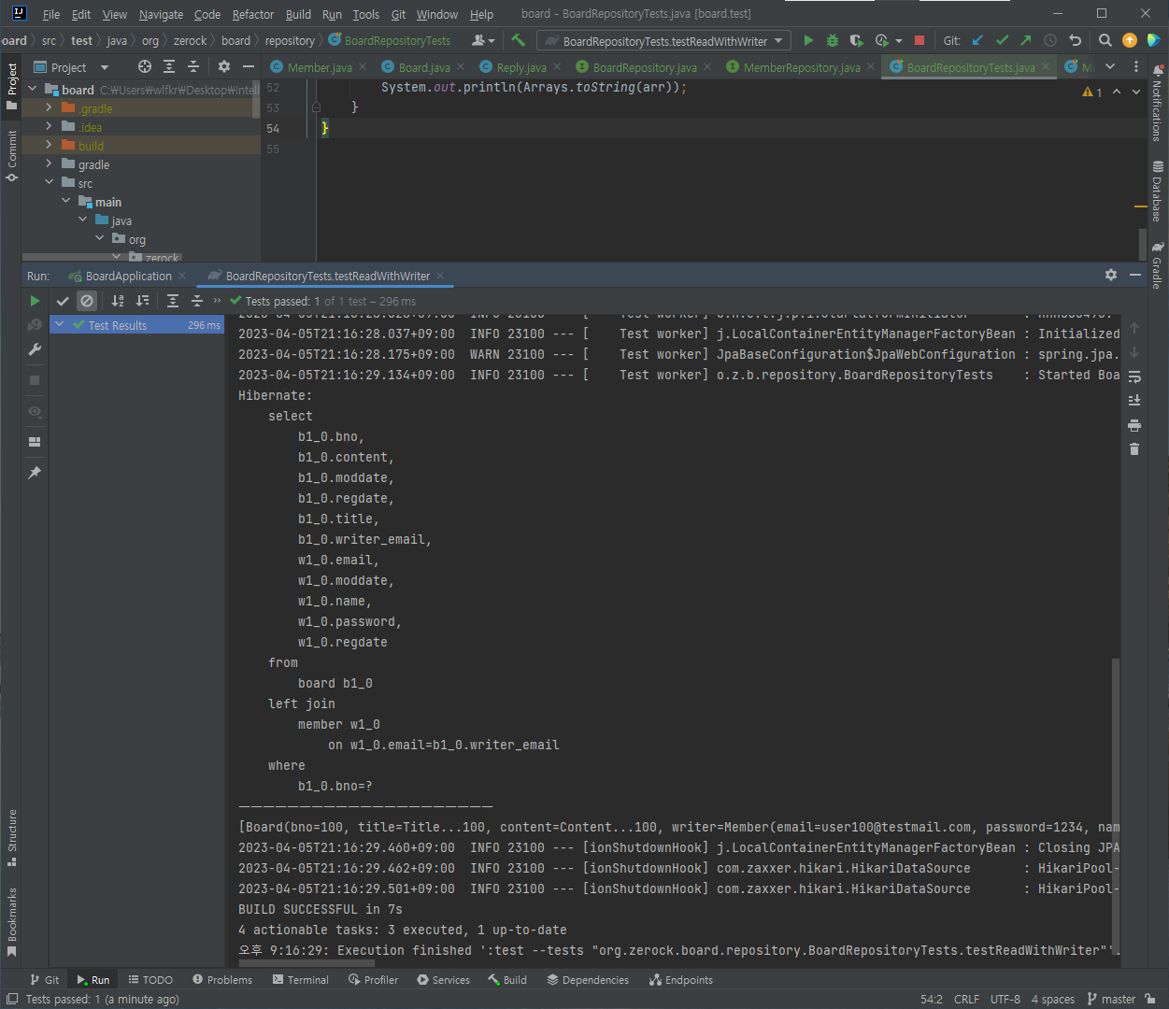Toggle Show Passed tests checkmark
The image size is (1169, 1009).
point(63,301)
